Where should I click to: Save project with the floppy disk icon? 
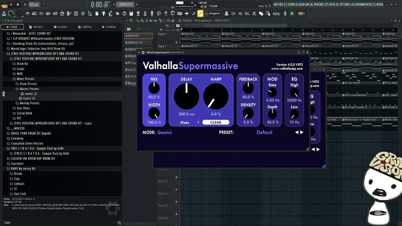pyautogui.click(x=131, y=13)
